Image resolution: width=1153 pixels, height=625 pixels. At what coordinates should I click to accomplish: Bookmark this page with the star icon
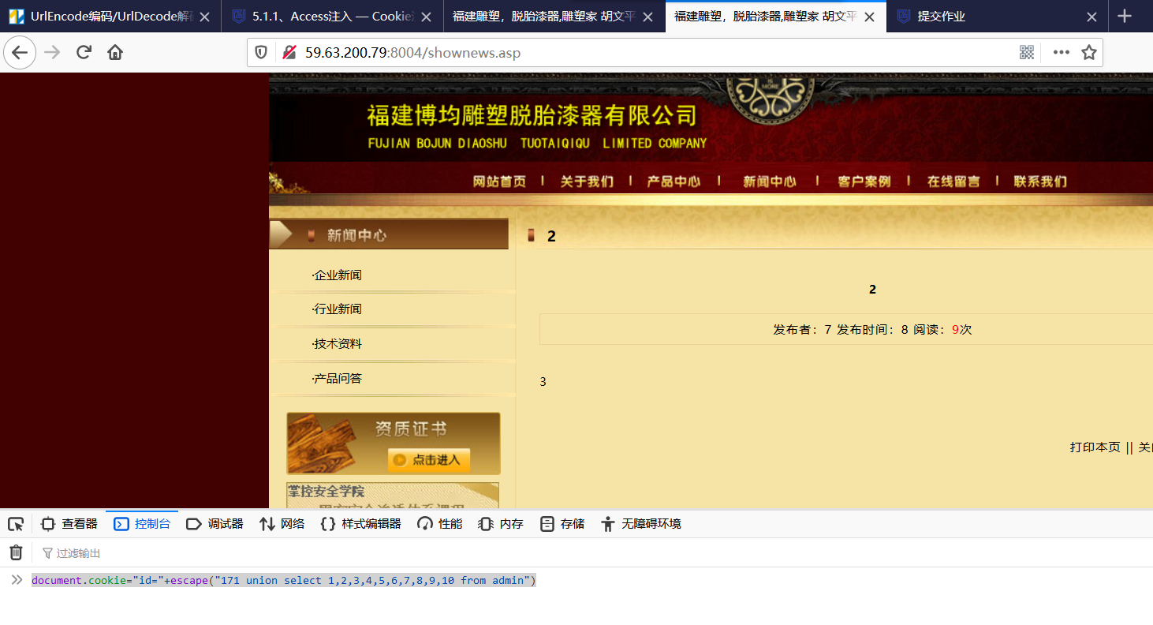[1089, 53]
